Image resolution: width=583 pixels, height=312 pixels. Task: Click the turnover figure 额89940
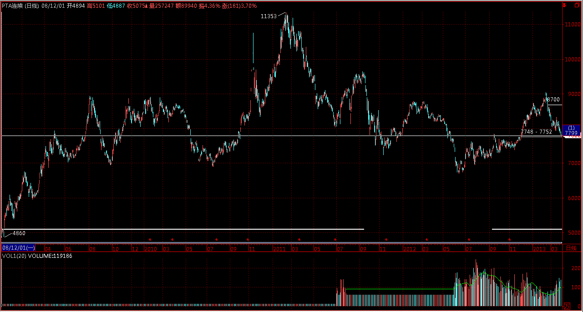coord(186,6)
